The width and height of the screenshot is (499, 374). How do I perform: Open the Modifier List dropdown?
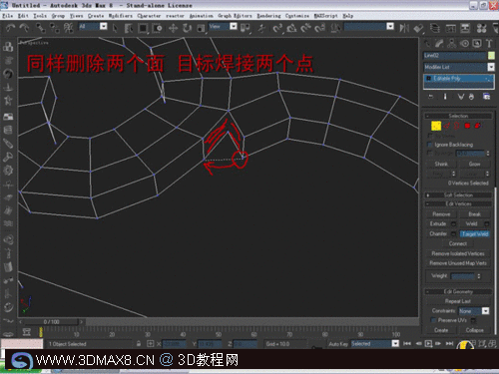click(459, 67)
